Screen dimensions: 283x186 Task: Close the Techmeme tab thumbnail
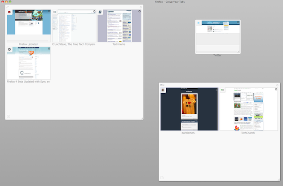139,11
